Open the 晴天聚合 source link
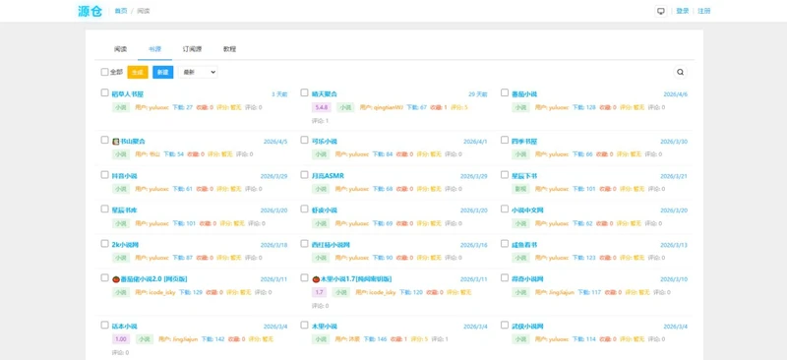Screen dimensions: 787x360 pos(325,93)
